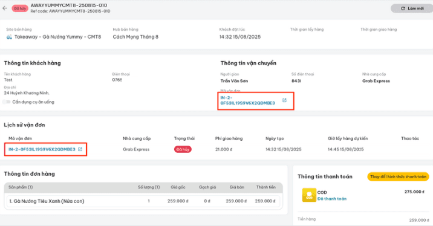Click delivery fee 21.000 đ
433x226 pixels.
coord(224,149)
